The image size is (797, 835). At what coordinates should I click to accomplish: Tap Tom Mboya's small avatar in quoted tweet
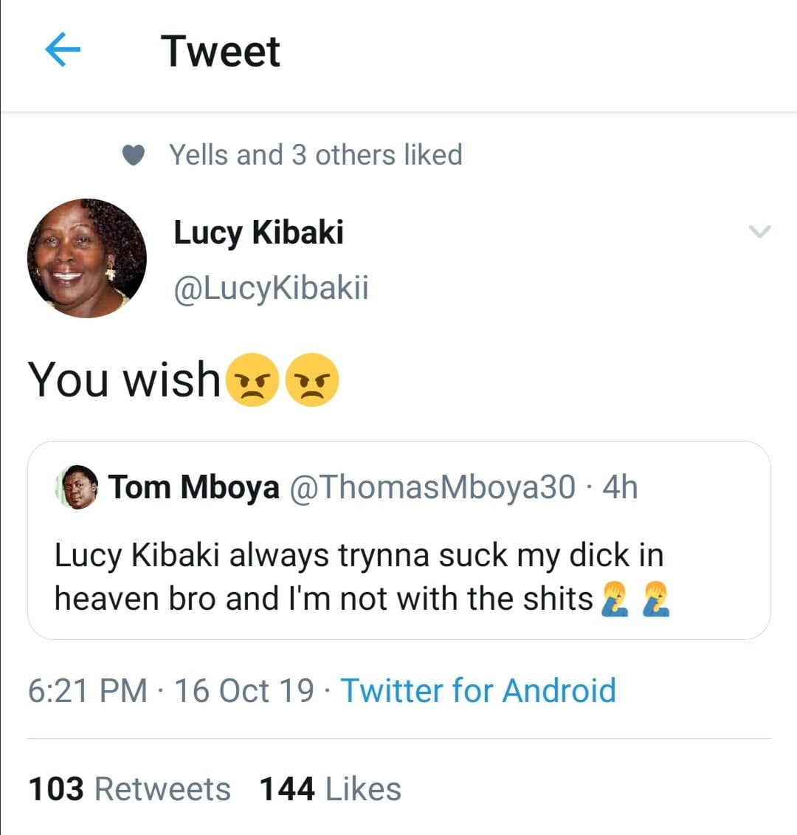(x=77, y=487)
